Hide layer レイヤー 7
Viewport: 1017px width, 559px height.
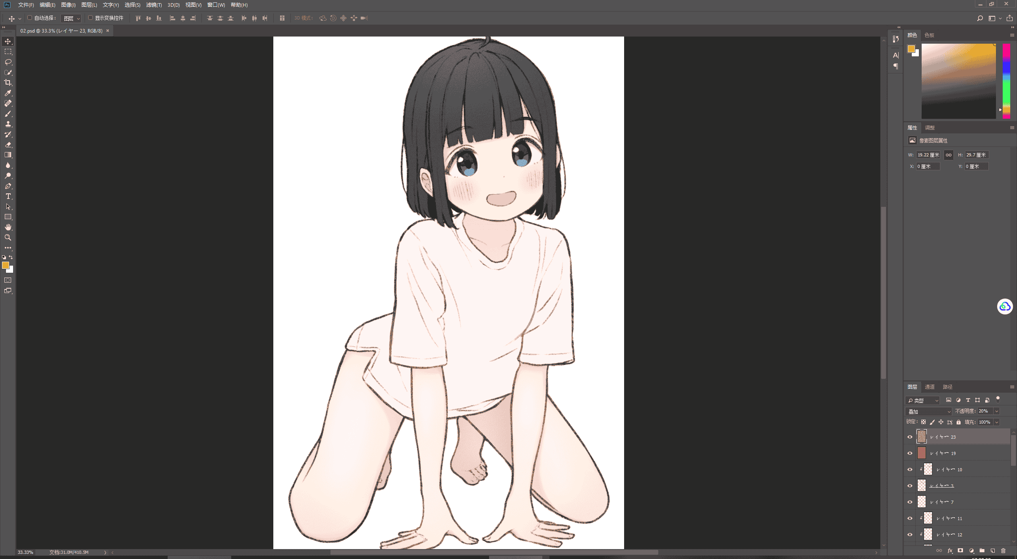click(910, 502)
